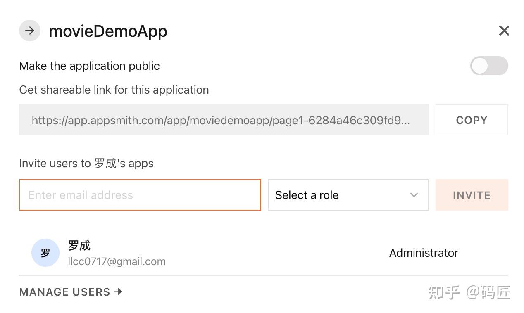Click the chevron in the role selector
Image resolution: width=524 pixels, height=313 pixels.
[414, 195]
